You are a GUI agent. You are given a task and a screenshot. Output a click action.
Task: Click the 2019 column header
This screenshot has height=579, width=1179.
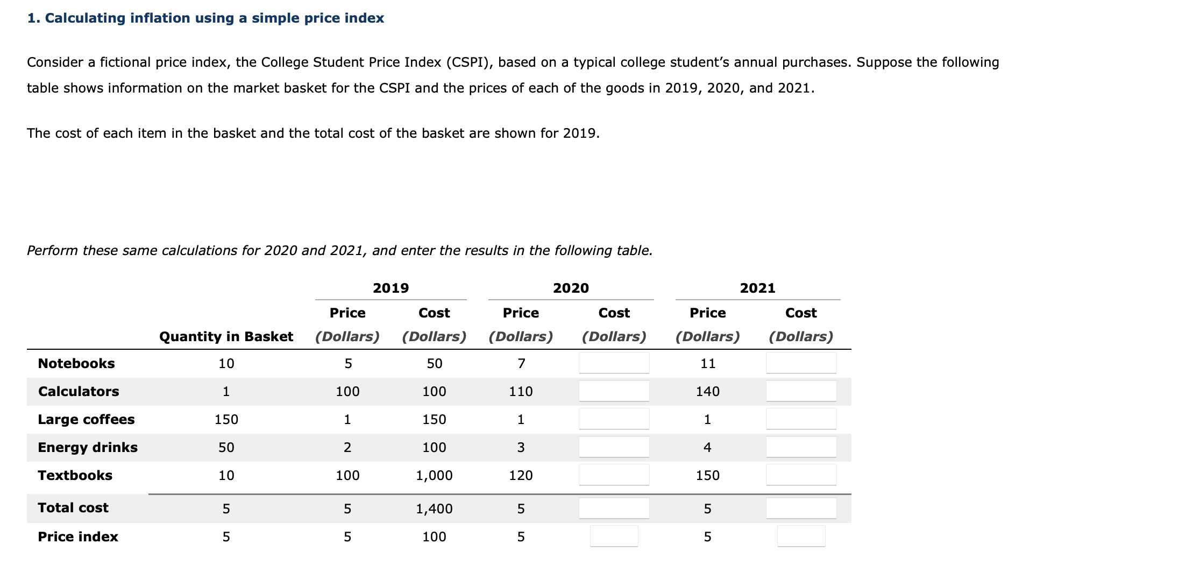391,288
